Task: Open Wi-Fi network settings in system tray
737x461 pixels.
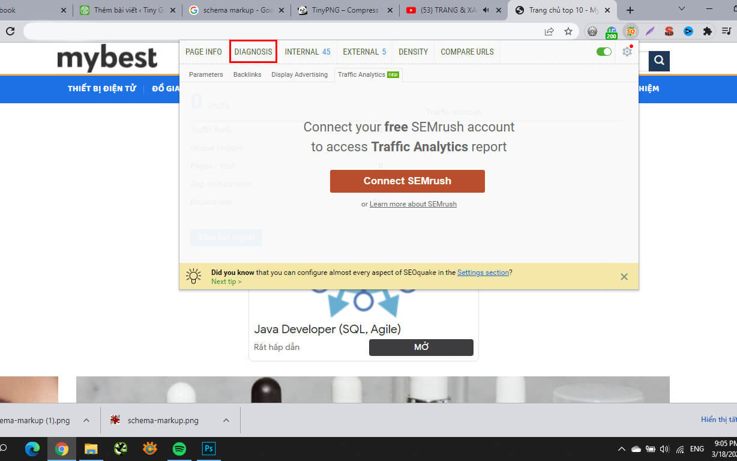Action: (x=680, y=449)
